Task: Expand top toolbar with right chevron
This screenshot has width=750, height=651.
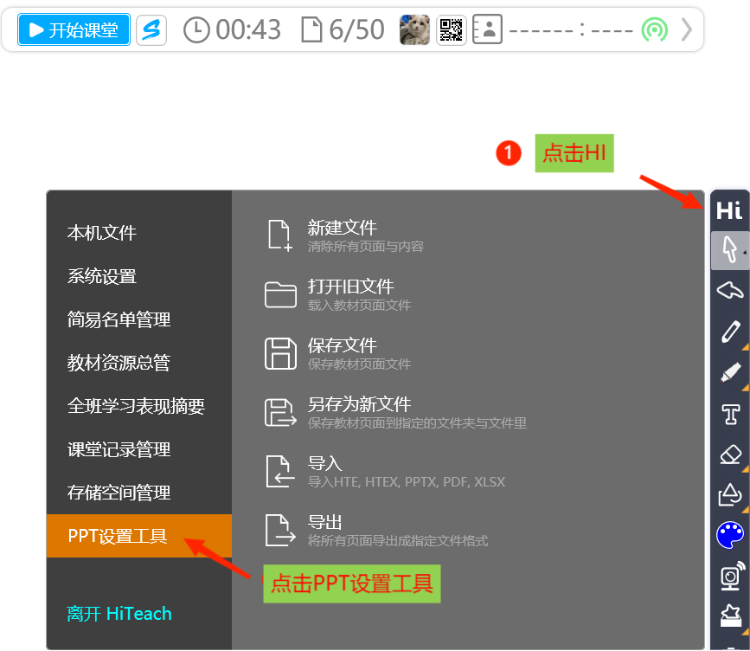Action: coord(687,30)
